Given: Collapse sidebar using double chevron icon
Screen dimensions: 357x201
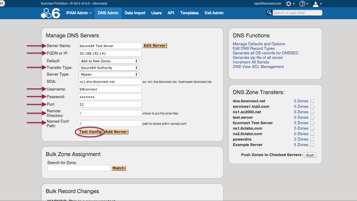Looking at the screenshot, I should coord(2,3).
